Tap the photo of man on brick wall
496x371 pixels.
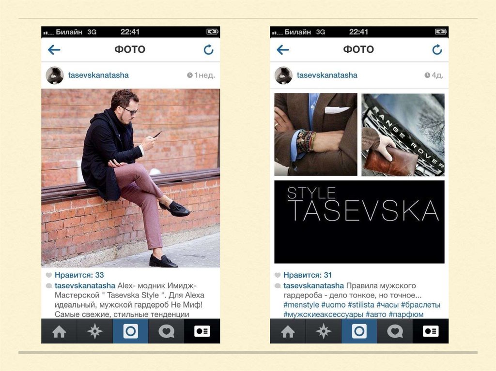coord(131,178)
